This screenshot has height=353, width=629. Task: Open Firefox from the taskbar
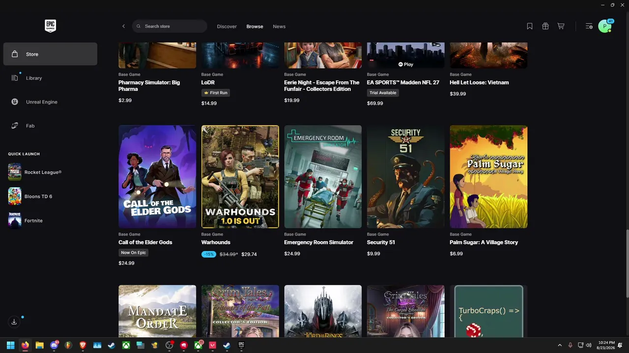coord(25,345)
